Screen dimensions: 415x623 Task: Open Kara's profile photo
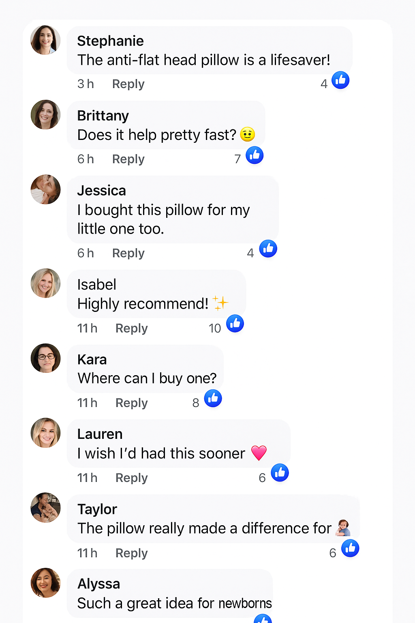[x=45, y=358]
